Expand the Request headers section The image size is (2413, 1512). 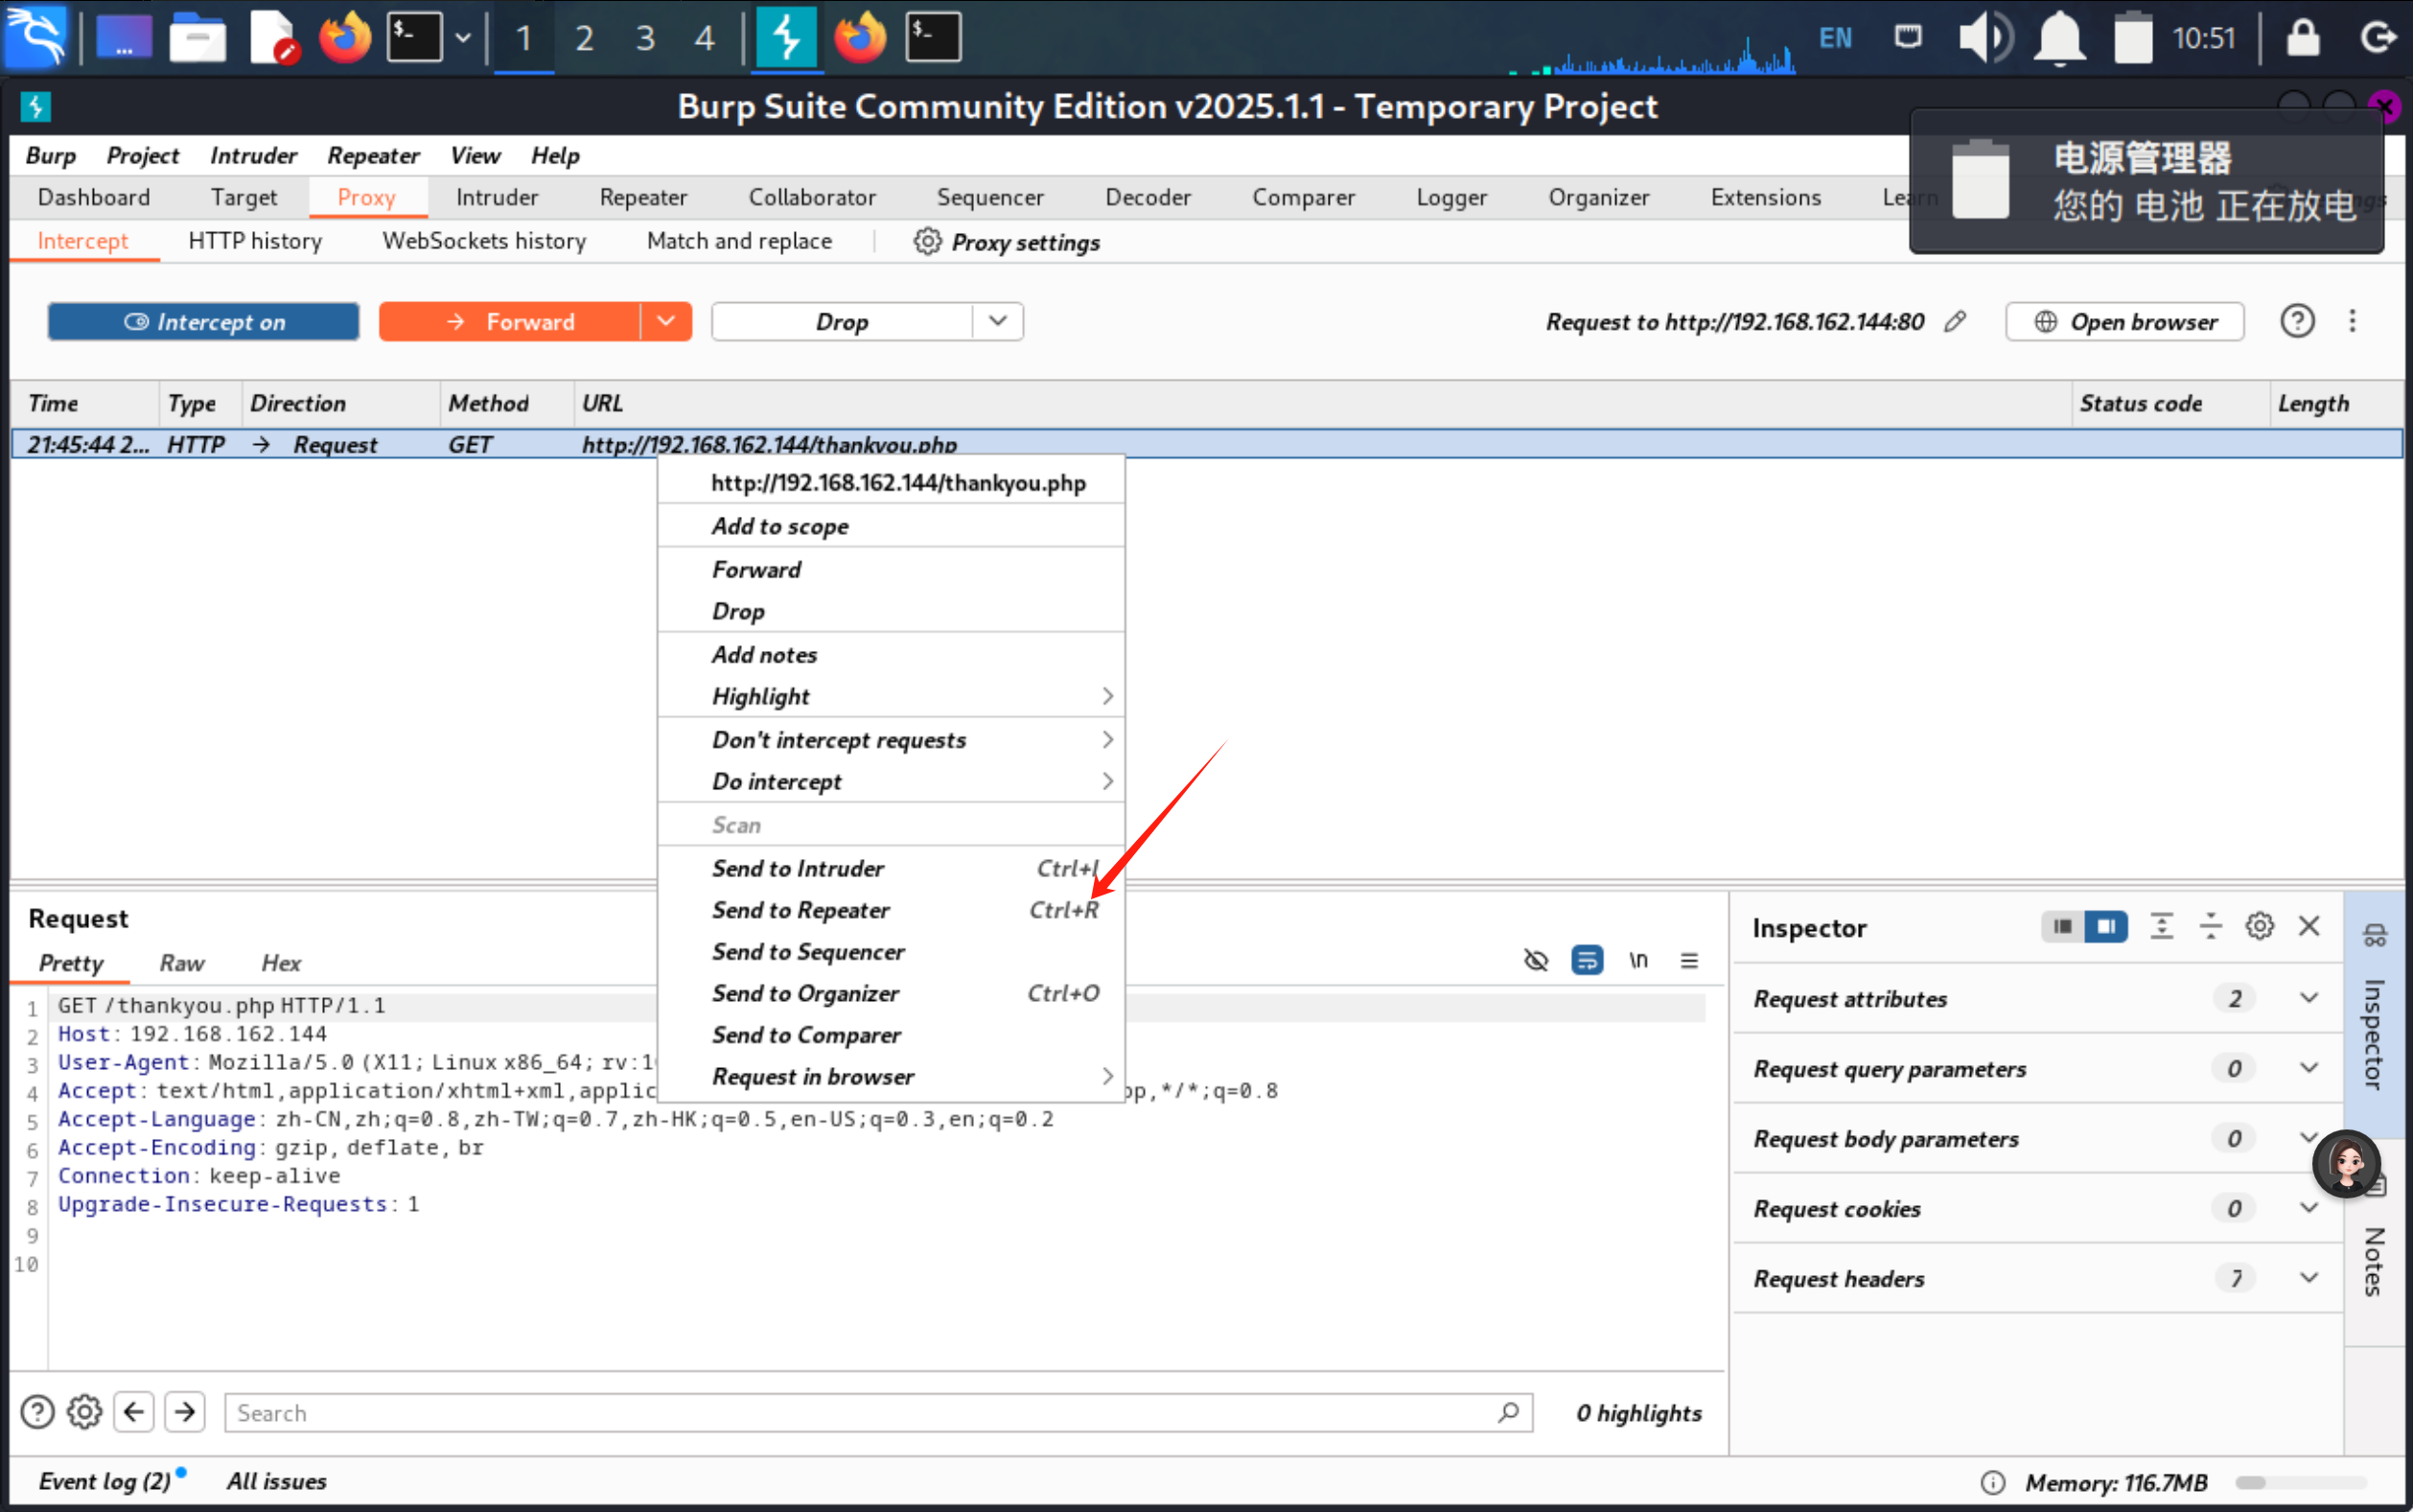tap(2309, 1278)
